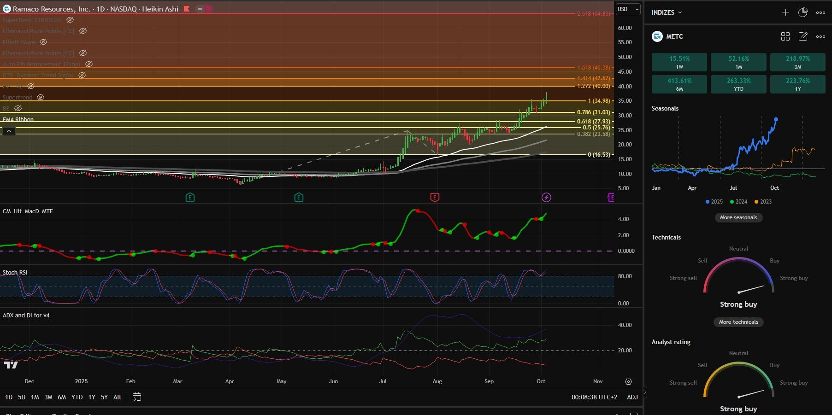Screen dimensions: 832x415
Task: Switch to the 5Y time range
Action: click(x=104, y=397)
